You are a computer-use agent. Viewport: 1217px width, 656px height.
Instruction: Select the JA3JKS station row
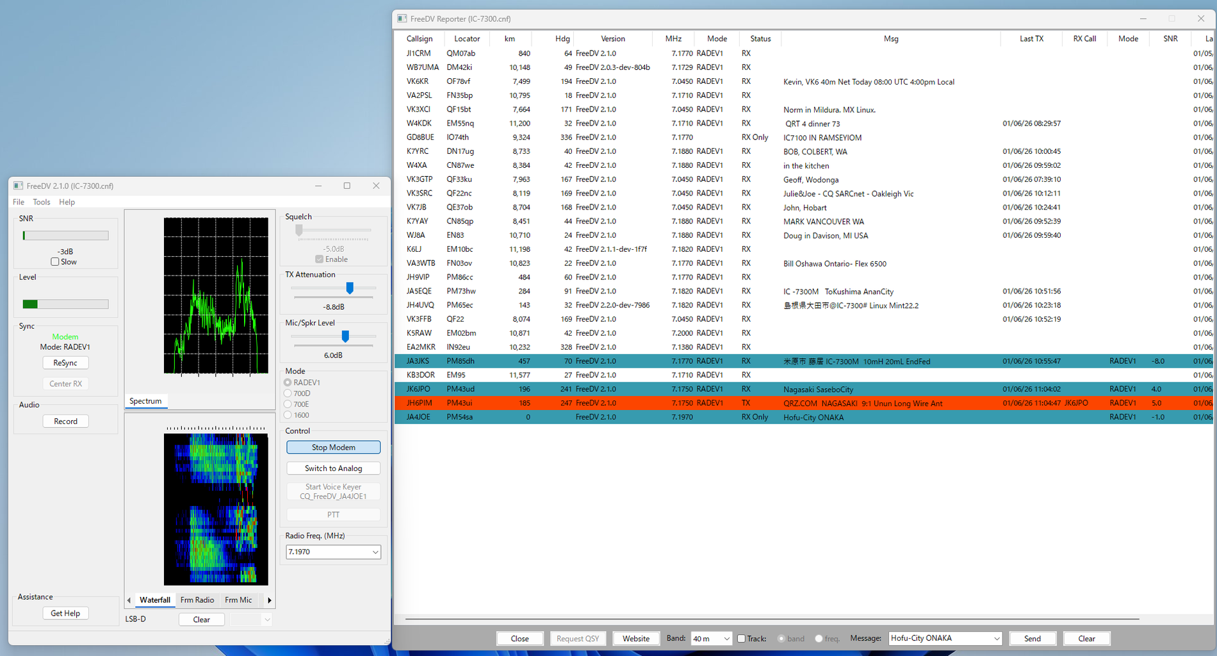(x=803, y=361)
